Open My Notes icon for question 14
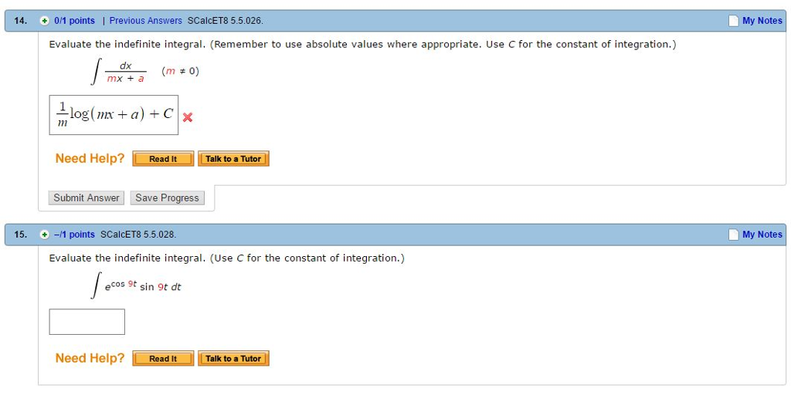This screenshot has height=395, width=791. 734,21
